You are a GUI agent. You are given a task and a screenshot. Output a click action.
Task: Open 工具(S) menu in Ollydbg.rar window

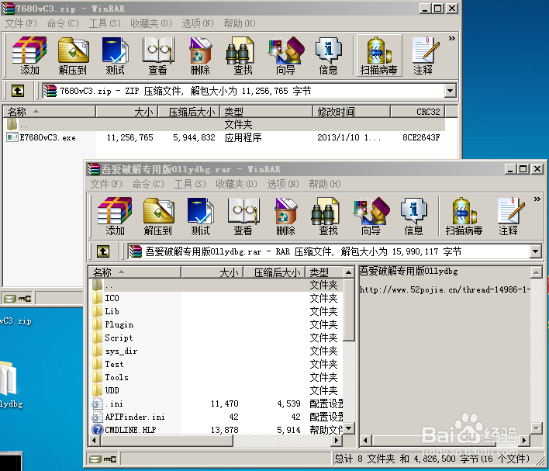click(190, 184)
